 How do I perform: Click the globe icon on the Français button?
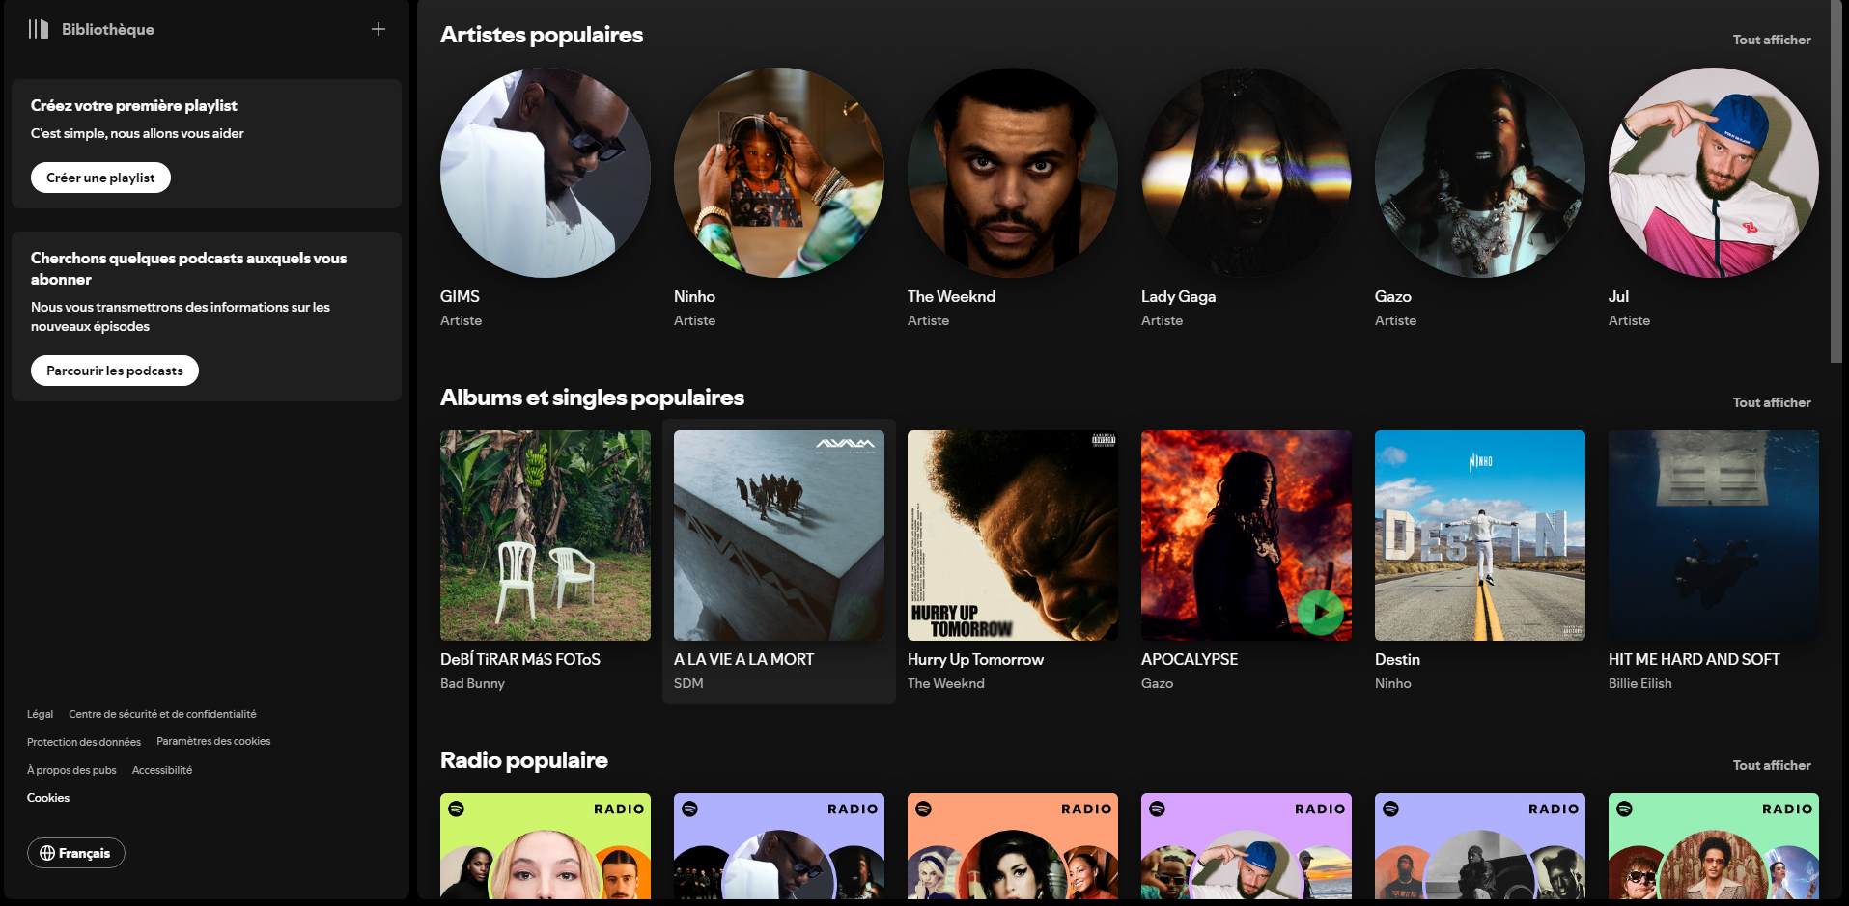[x=46, y=853]
